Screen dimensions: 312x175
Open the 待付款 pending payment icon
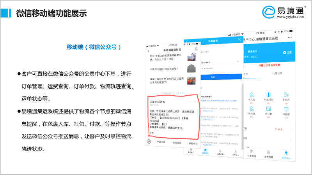coord(268,109)
